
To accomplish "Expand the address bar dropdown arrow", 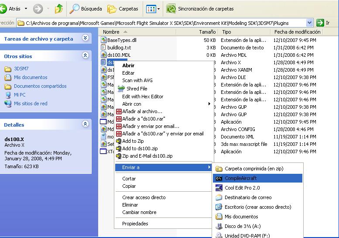I will (x=309, y=23).
